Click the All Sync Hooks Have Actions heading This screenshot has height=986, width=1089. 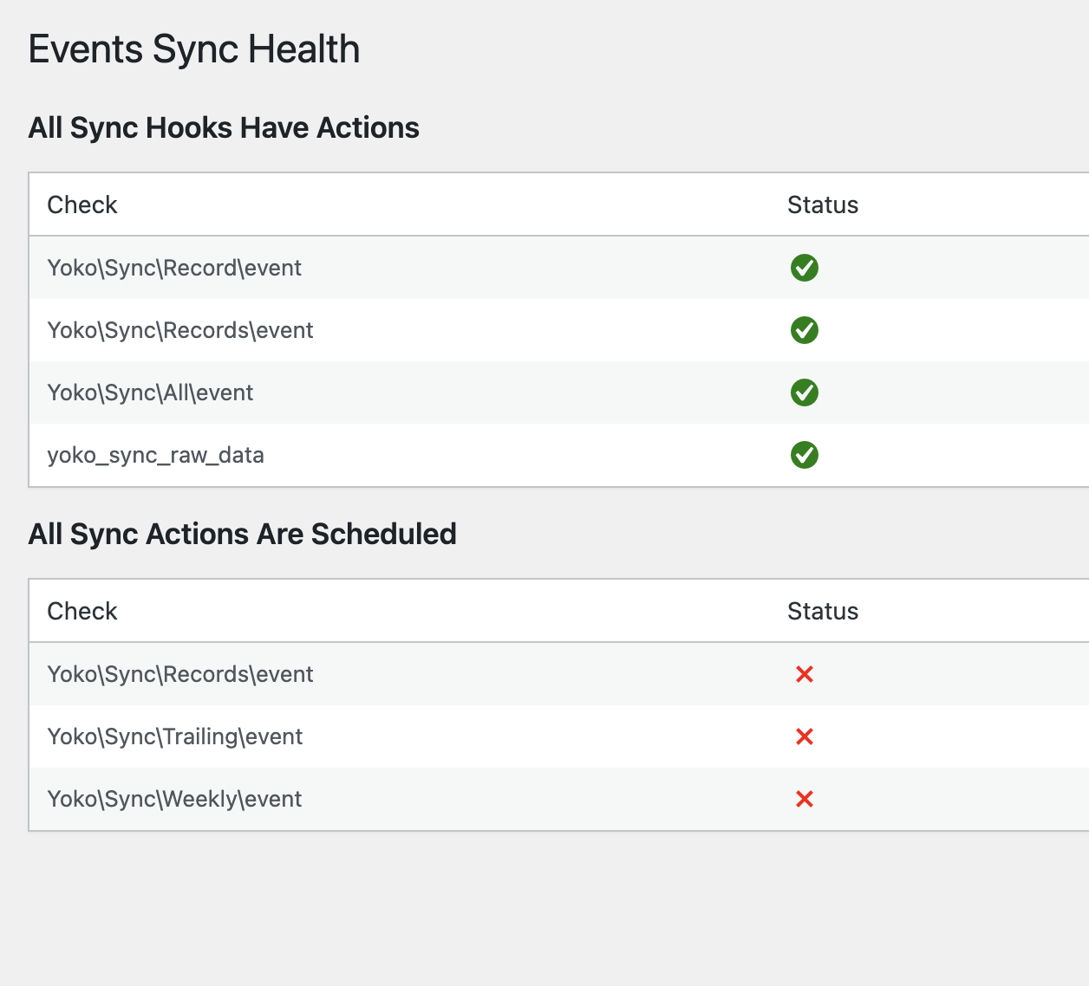[224, 128]
